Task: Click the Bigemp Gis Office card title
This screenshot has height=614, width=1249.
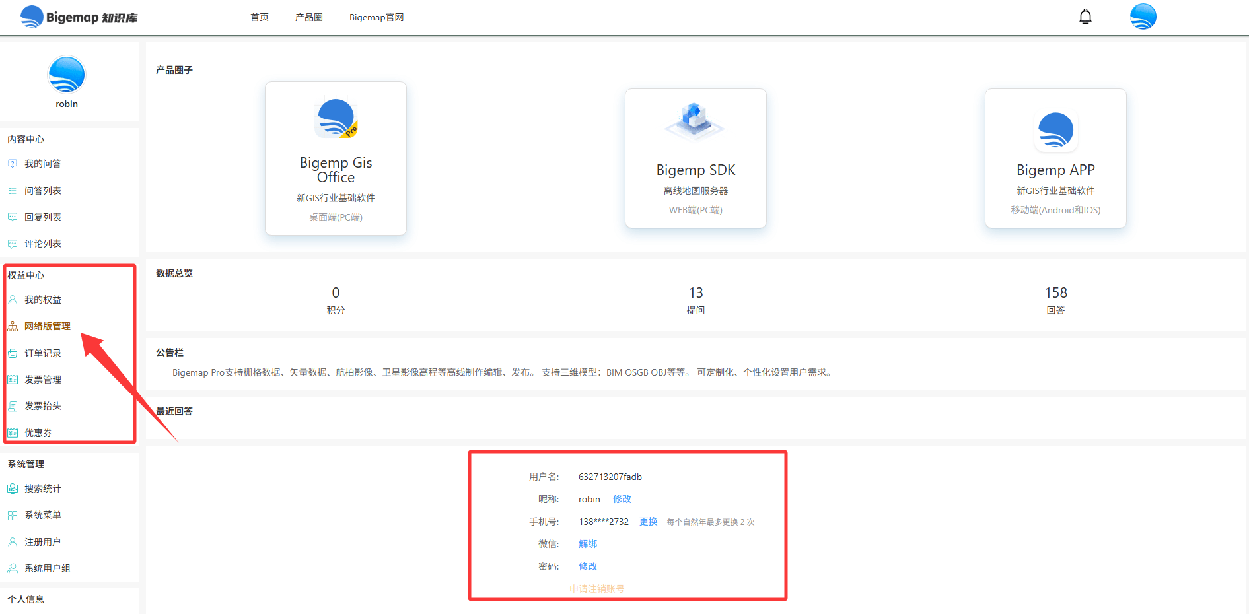Action: (x=336, y=170)
